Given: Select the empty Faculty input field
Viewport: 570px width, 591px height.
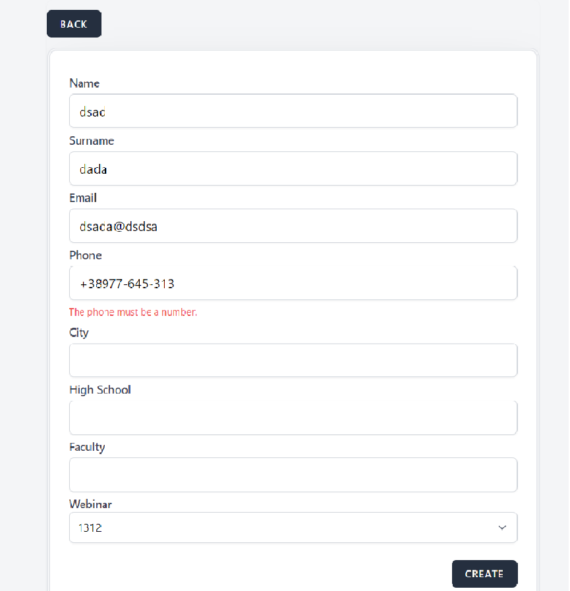Looking at the screenshot, I should [293, 475].
